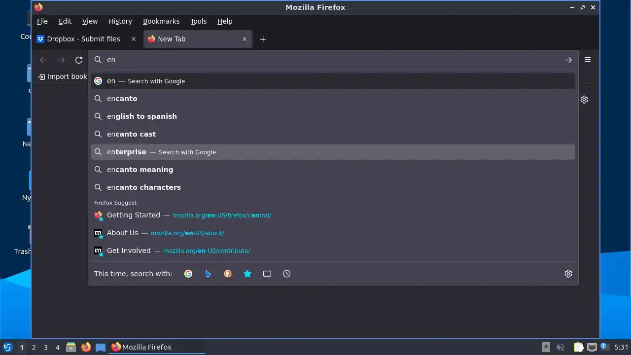Viewport: 631px width, 355px height.
Task: Click Mozilla Firefox taskbar window button
Action: 157,347
